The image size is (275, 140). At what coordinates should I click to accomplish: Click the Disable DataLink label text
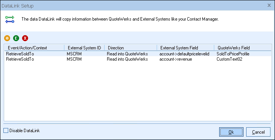(x=25, y=131)
